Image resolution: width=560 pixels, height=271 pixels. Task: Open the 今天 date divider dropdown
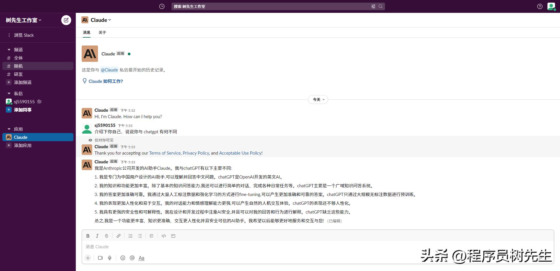coord(318,99)
